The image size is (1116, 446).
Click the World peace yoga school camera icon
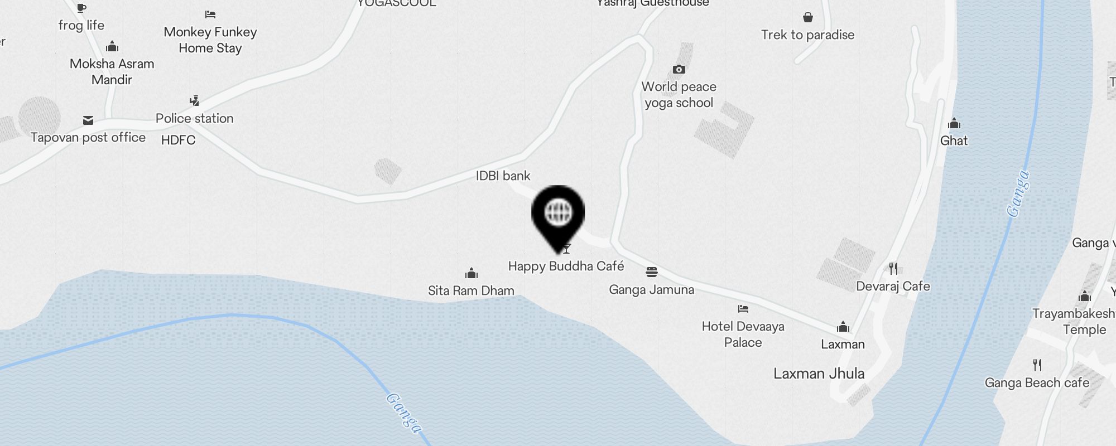pyautogui.click(x=679, y=70)
